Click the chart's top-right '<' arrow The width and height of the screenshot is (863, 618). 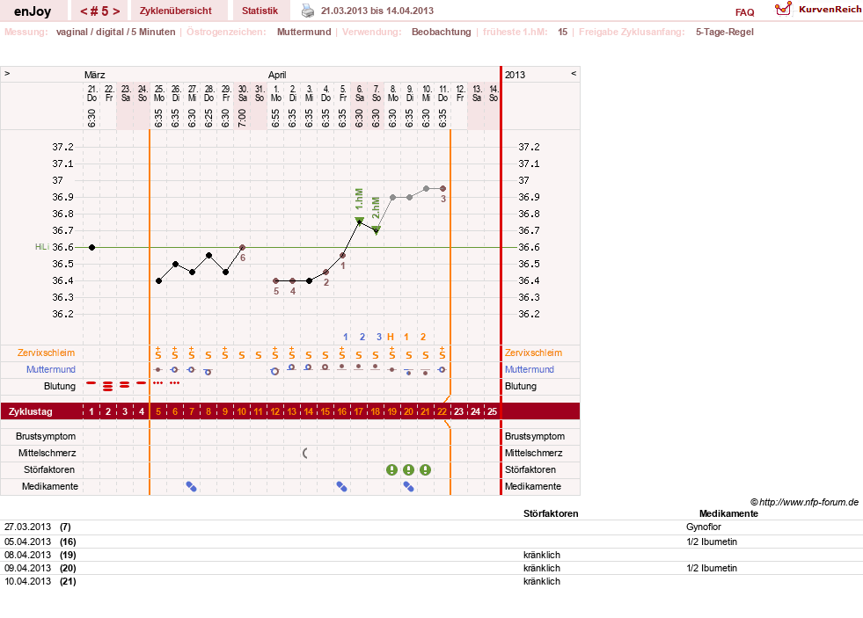click(574, 73)
